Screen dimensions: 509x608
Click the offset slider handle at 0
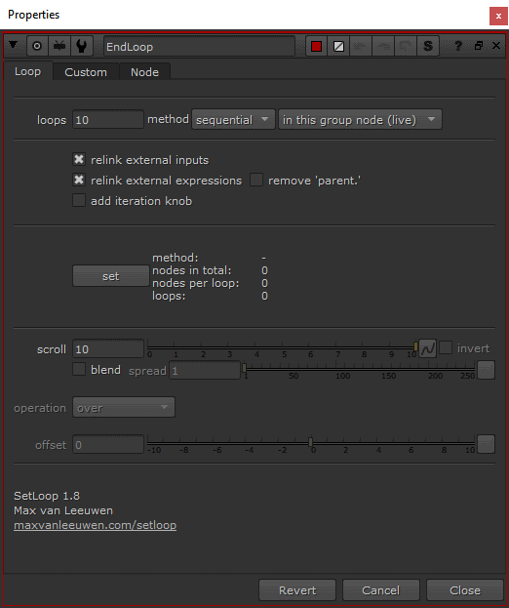311,442
